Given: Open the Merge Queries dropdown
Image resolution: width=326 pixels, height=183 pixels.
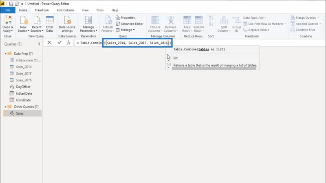Looking at the screenshot, I should coord(305,17).
